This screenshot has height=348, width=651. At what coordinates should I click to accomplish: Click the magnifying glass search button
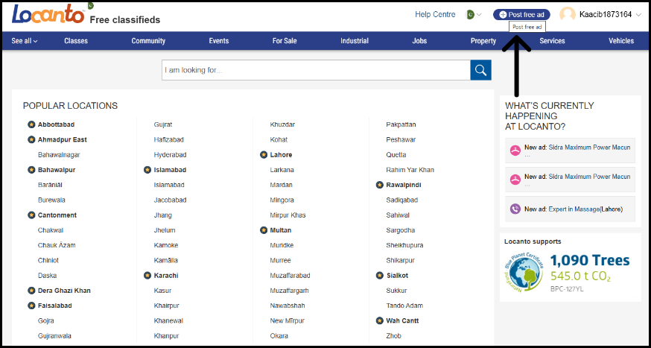(480, 70)
